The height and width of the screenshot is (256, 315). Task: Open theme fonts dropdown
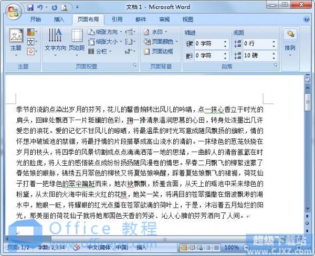[32, 42]
